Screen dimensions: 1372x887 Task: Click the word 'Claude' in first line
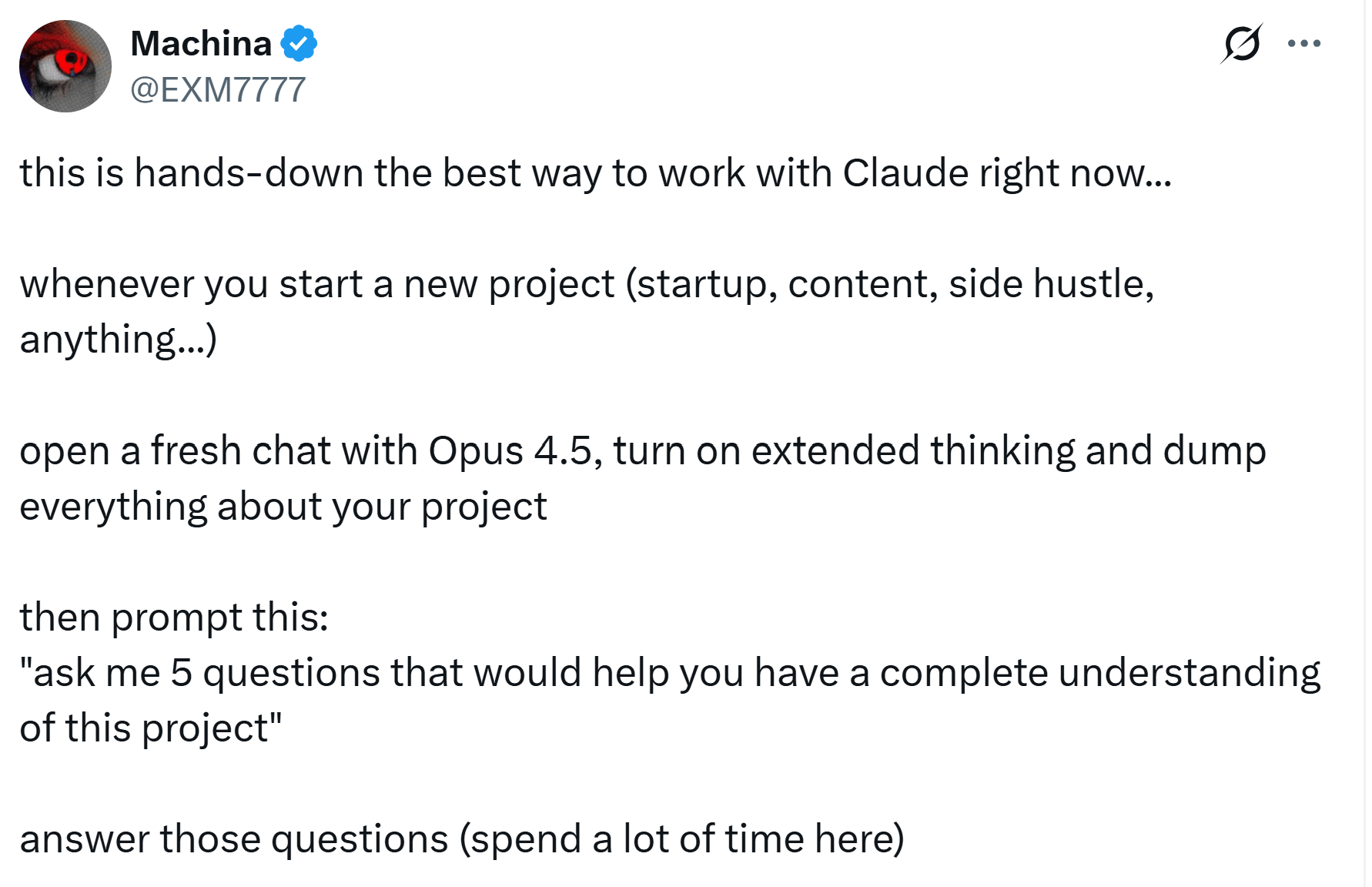point(905,173)
